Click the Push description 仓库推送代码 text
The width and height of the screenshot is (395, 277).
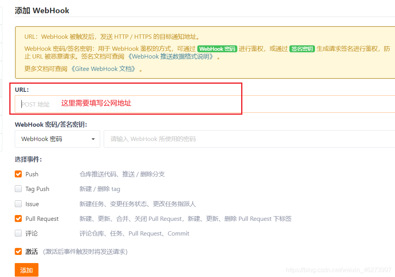(122, 174)
